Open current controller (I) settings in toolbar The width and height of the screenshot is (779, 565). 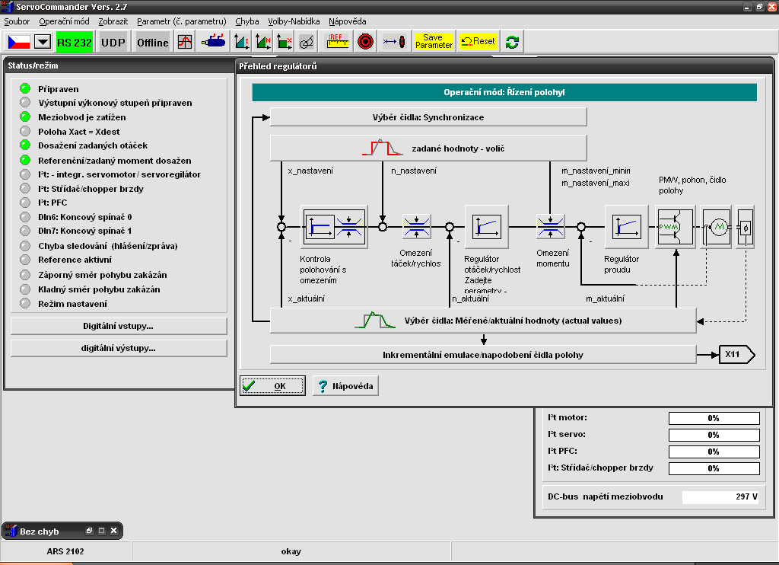click(242, 43)
